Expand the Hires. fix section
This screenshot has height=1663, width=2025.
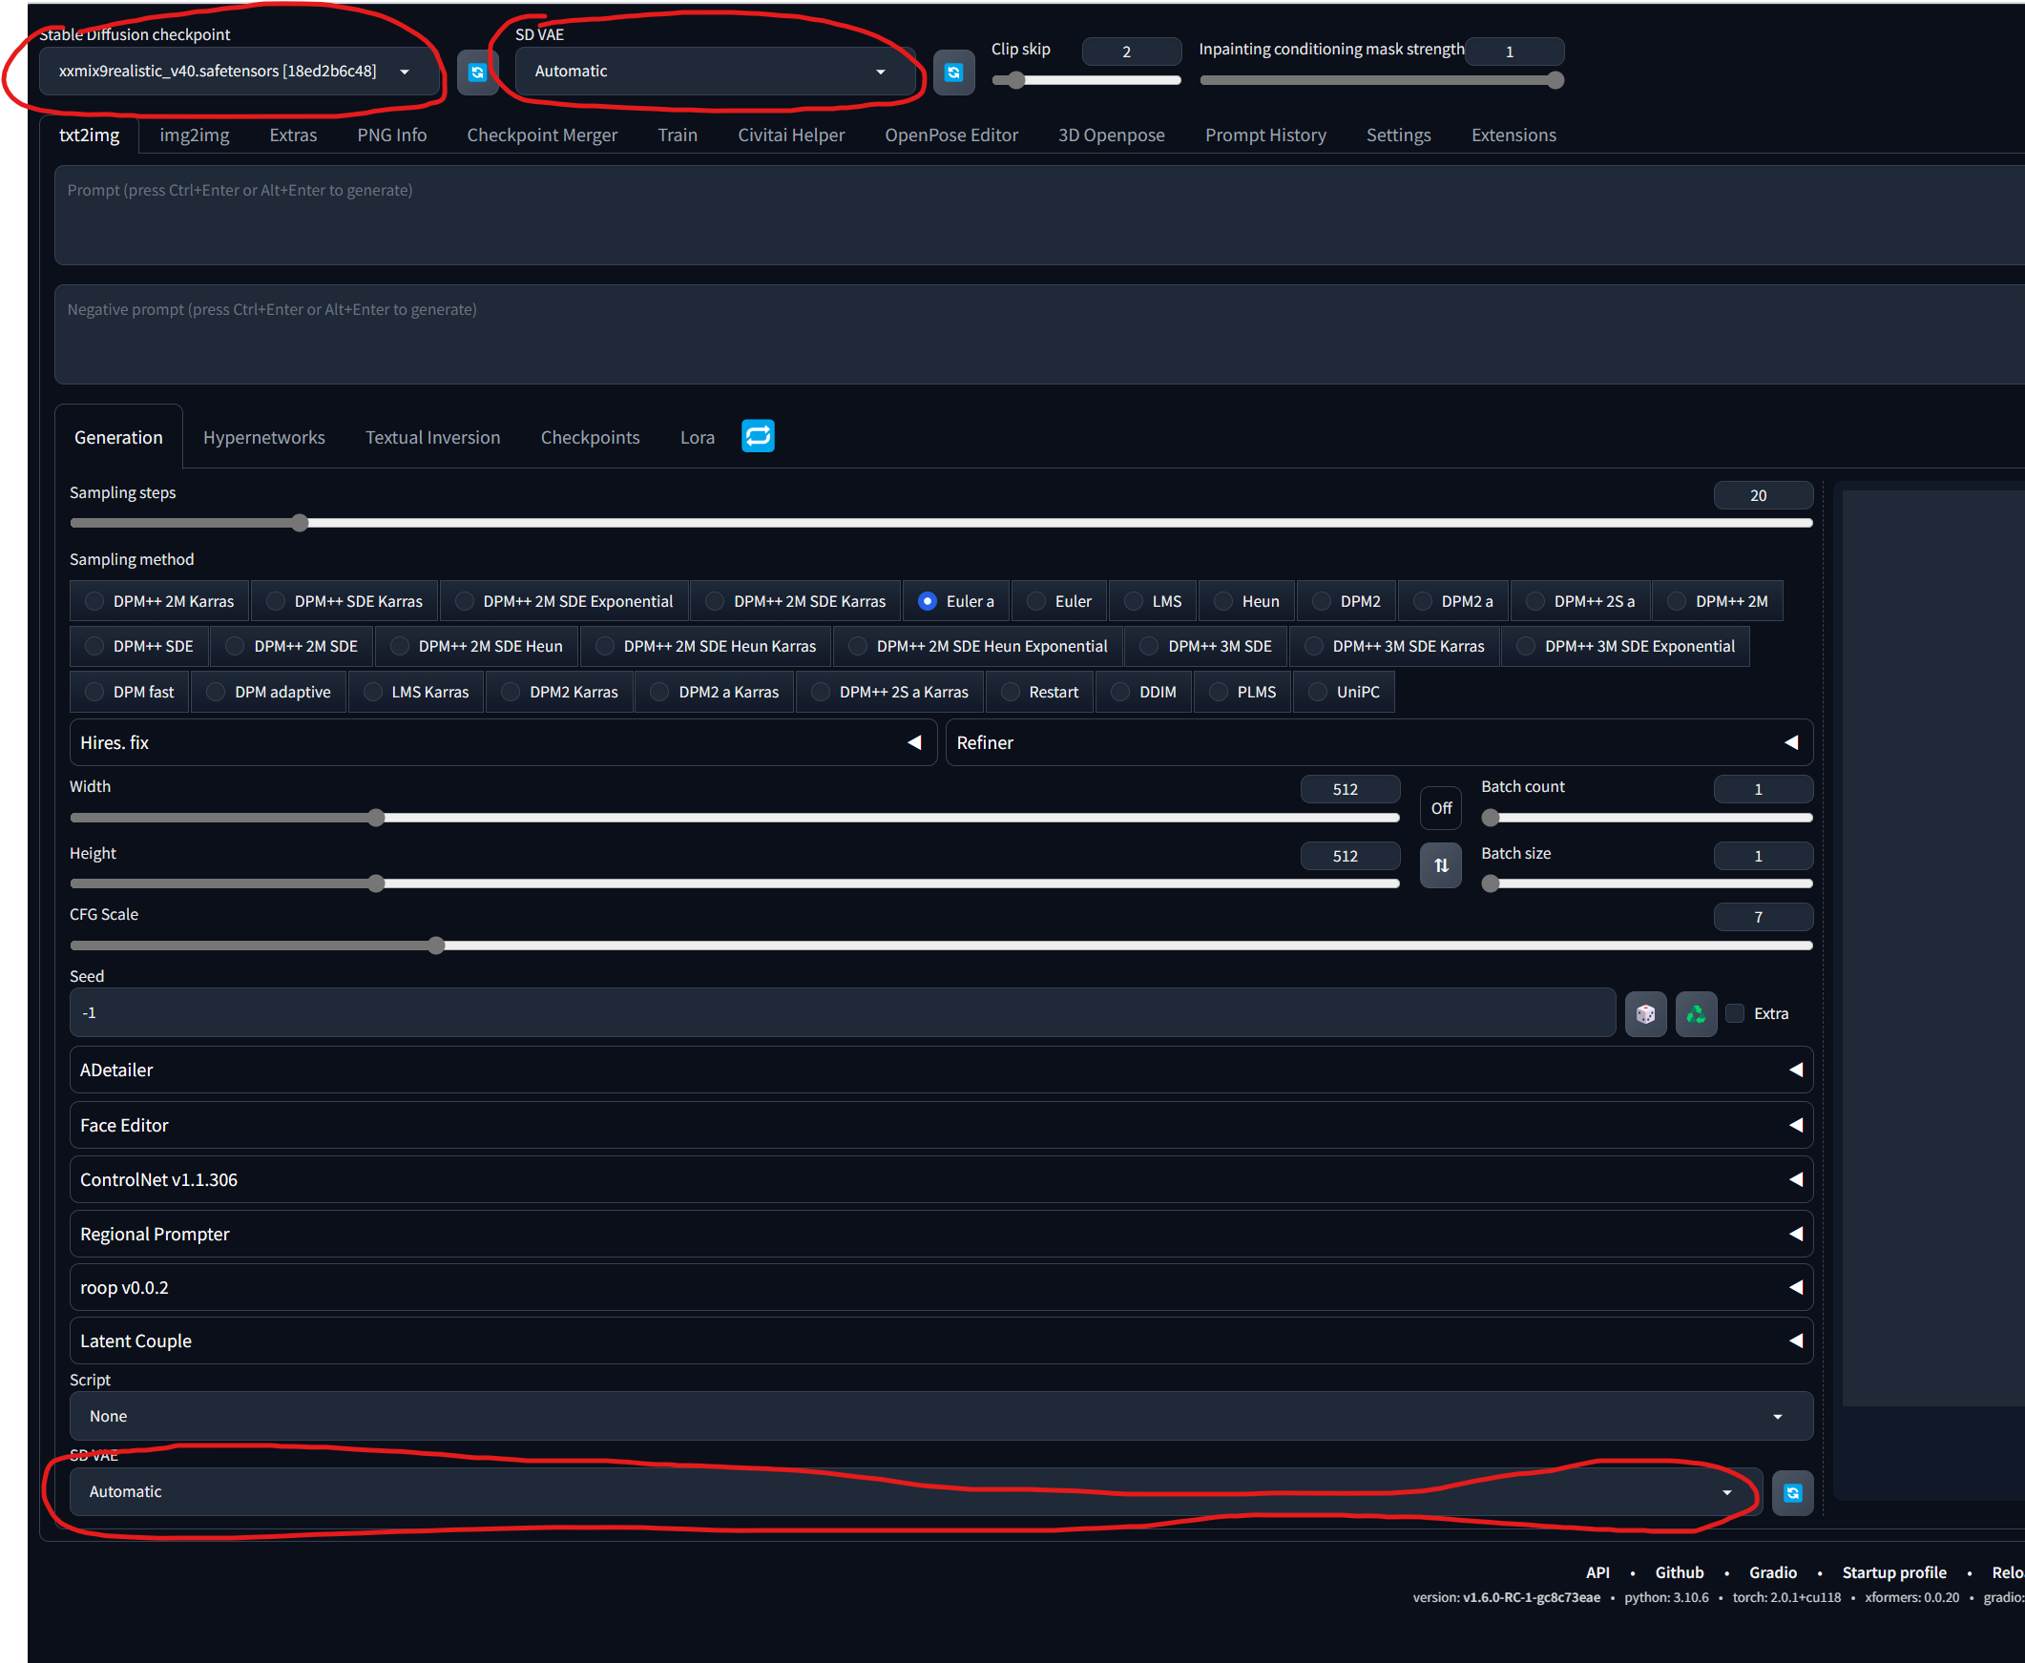point(501,742)
